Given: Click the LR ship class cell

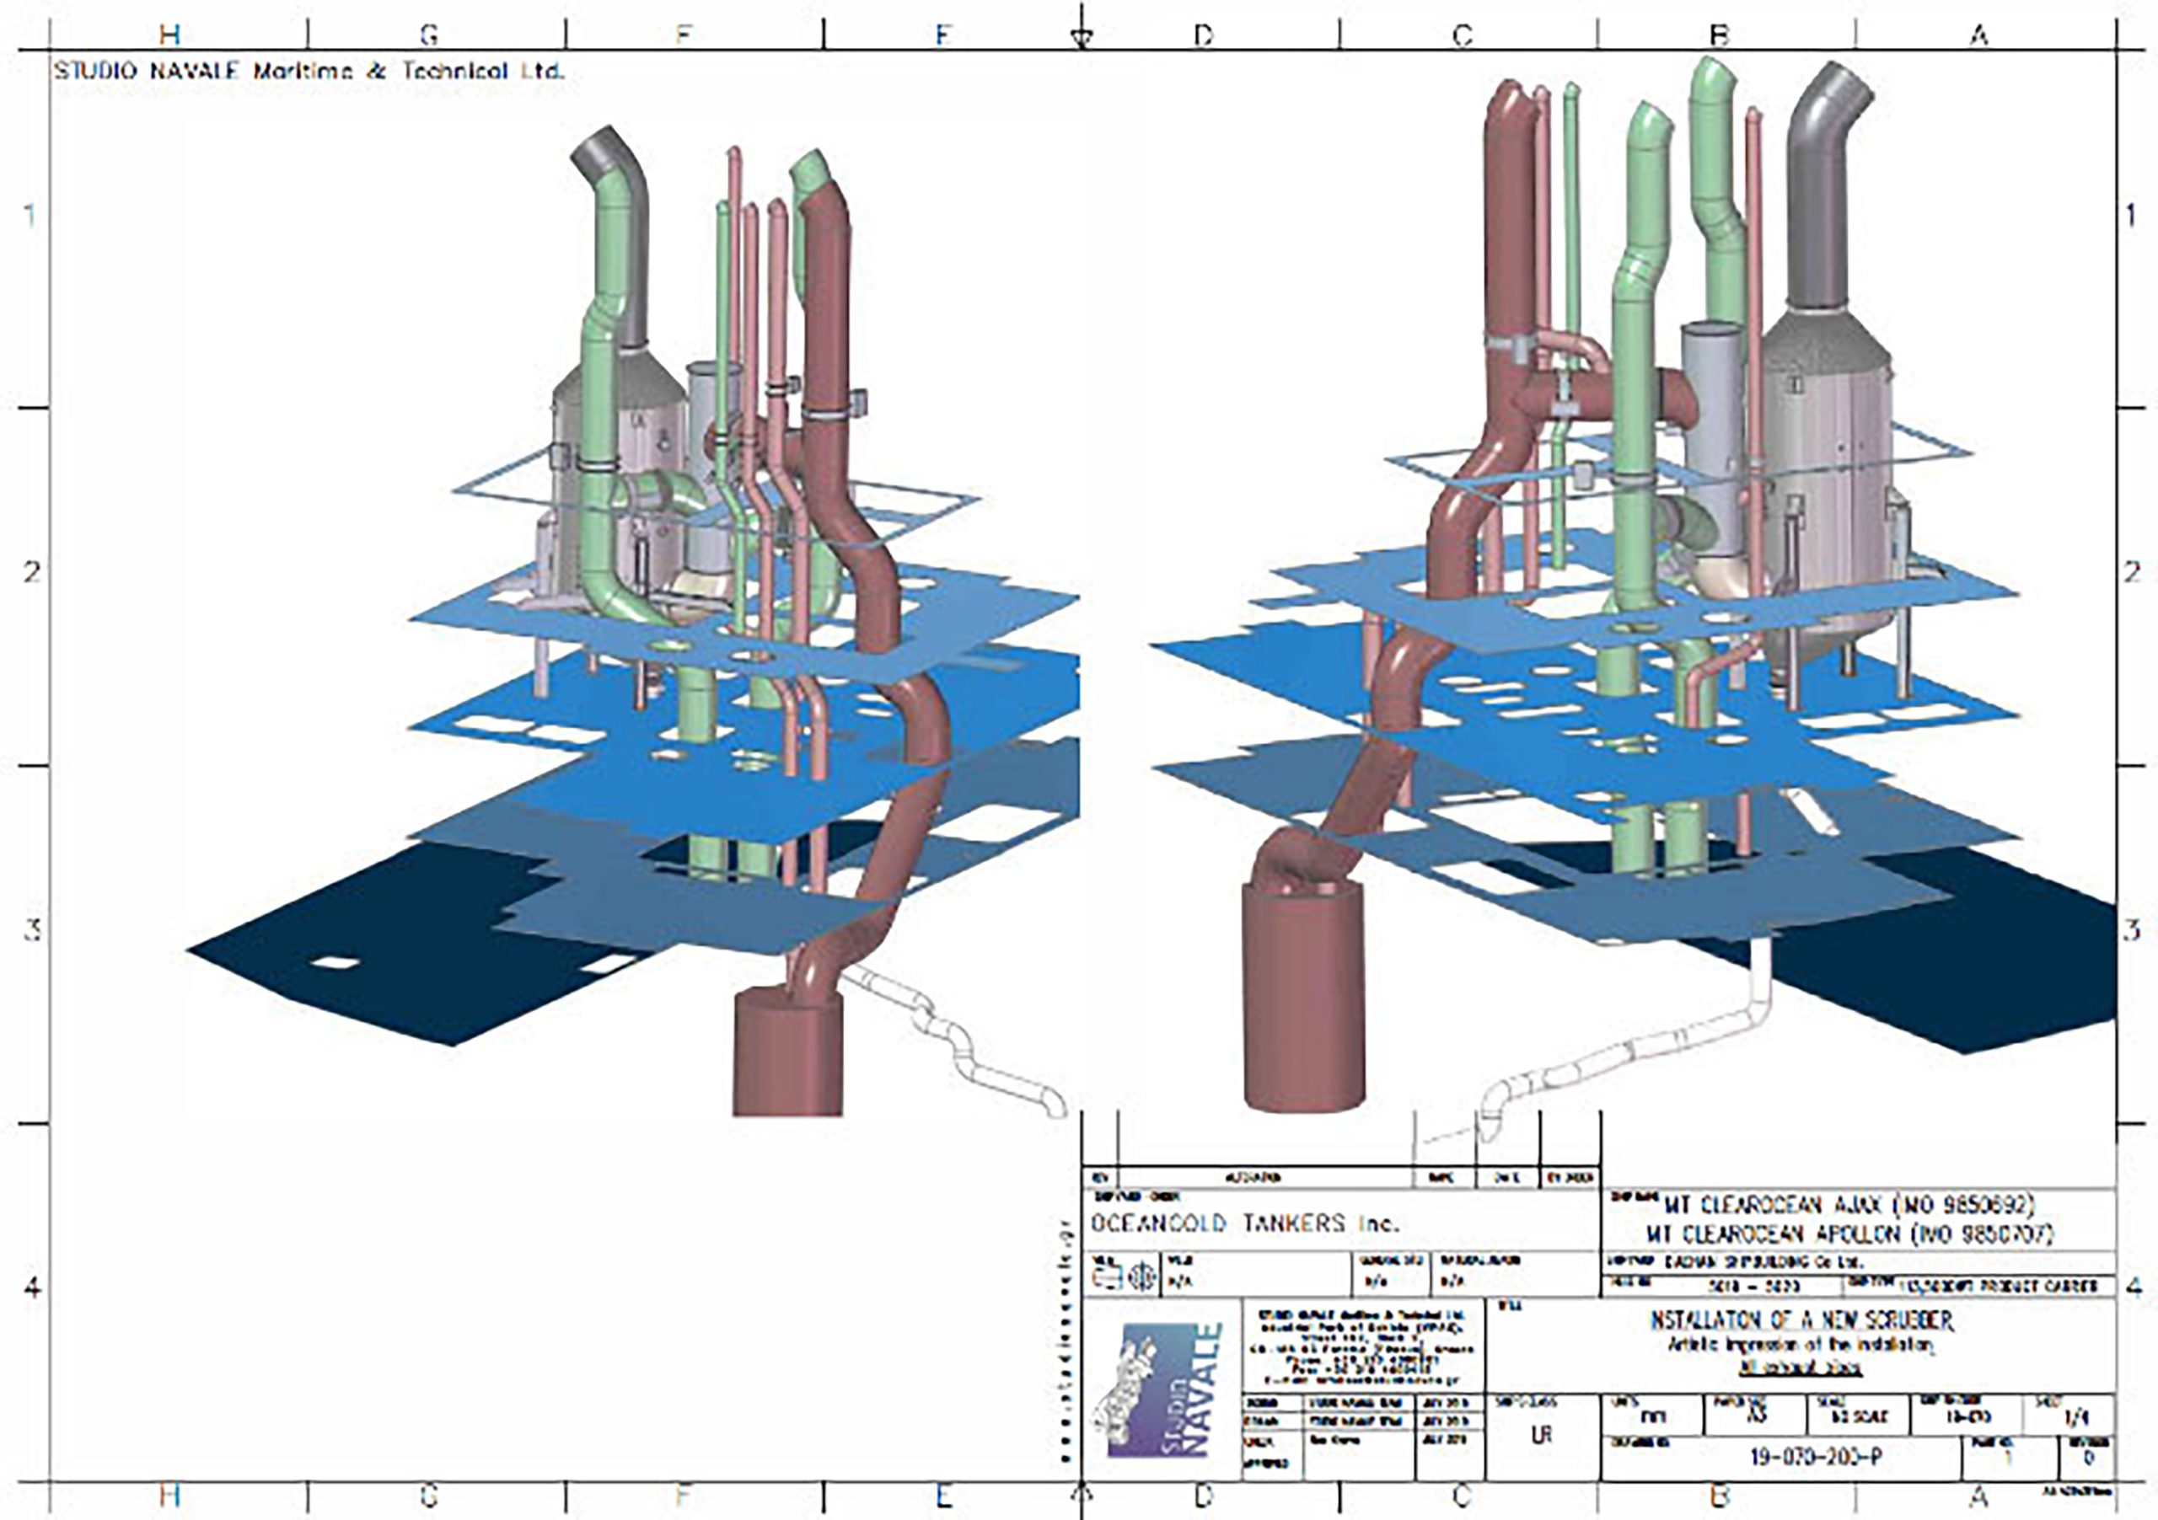Looking at the screenshot, I should click(1542, 1435).
